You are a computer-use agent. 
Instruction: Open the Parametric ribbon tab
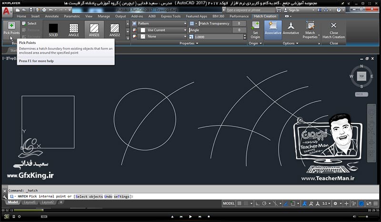point(72,16)
